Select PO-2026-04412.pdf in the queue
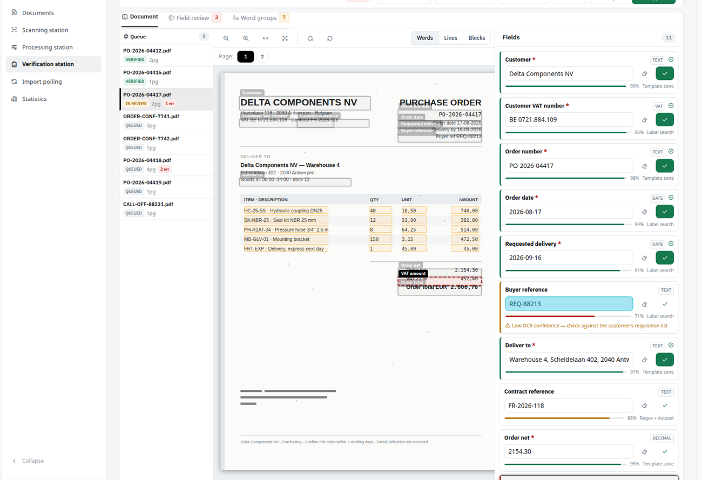Image resolution: width=702 pixels, height=480 pixels. pos(166,55)
